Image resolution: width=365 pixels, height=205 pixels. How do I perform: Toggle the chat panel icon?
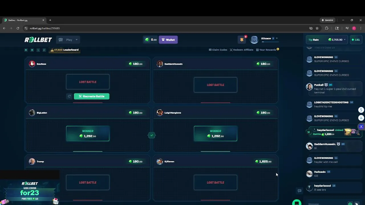point(299,191)
